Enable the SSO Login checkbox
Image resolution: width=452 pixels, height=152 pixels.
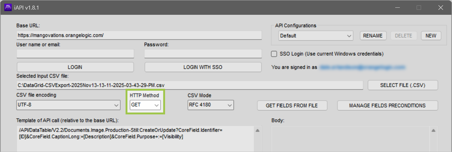(x=274, y=54)
